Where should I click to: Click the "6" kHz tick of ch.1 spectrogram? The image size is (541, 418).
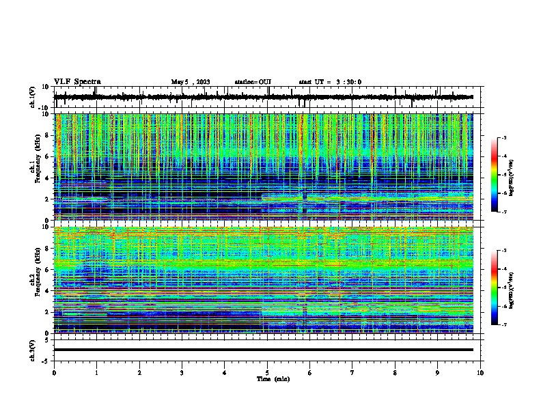(x=47, y=156)
